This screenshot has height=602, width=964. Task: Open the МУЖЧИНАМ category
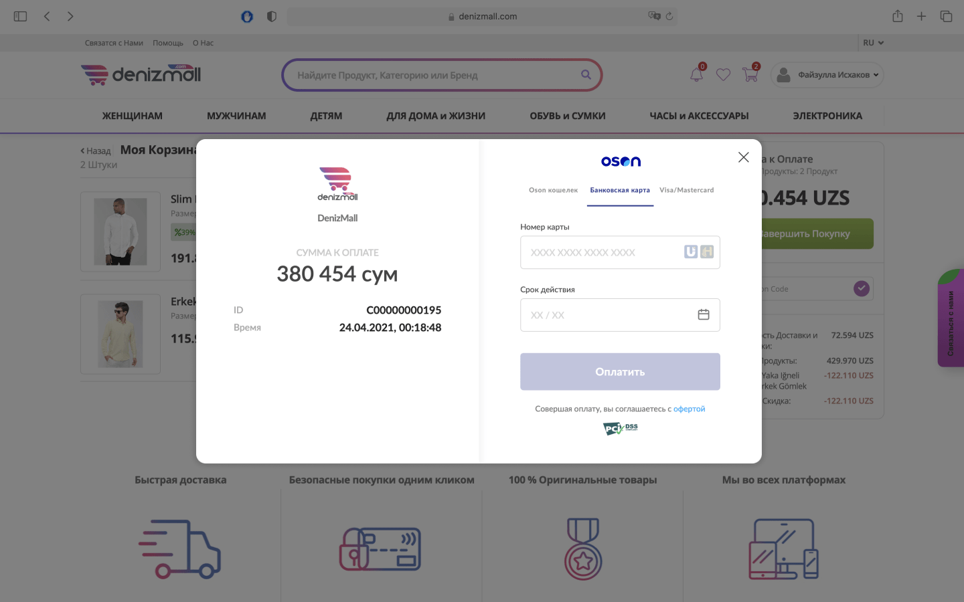point(236,116)
